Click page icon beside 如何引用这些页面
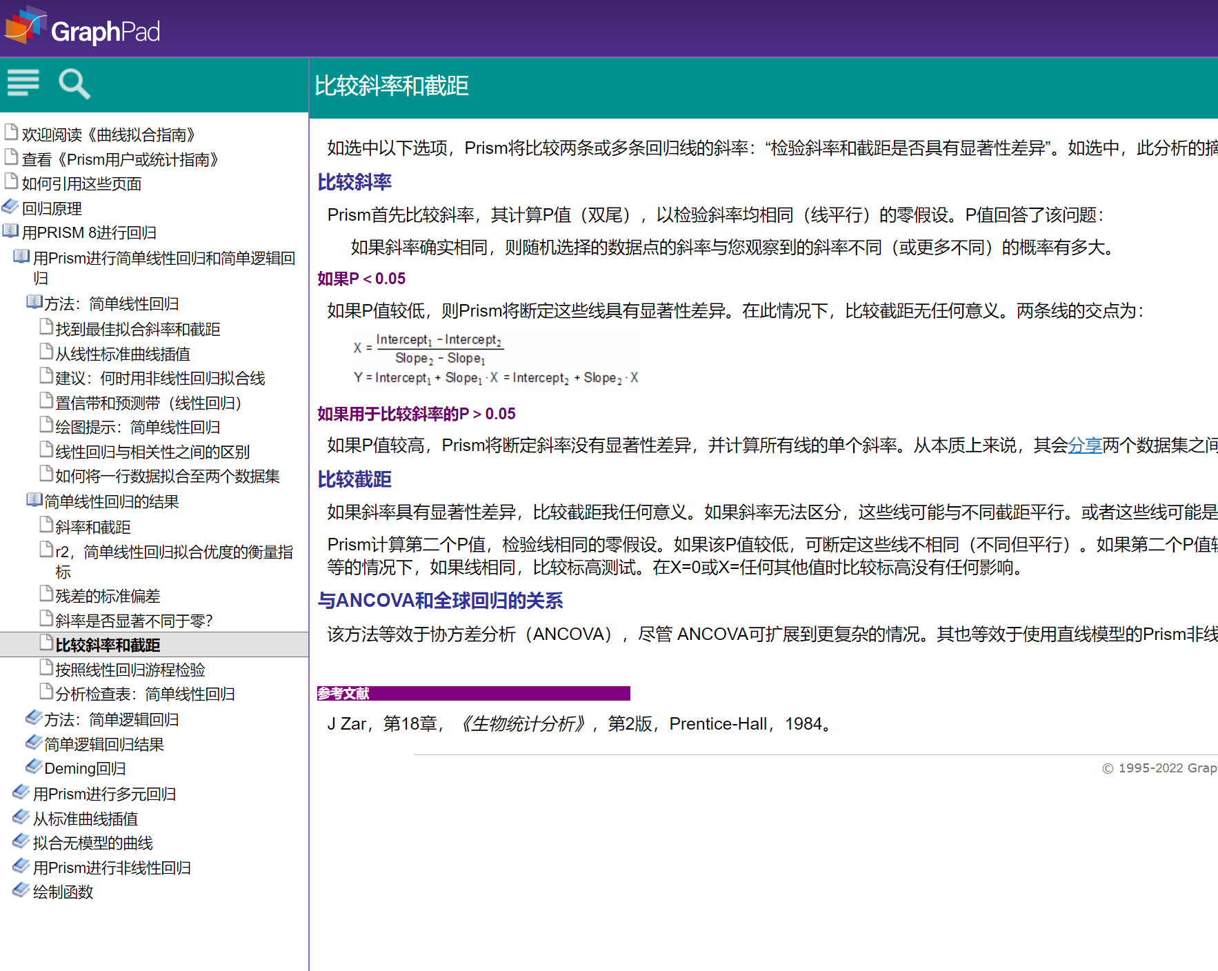Screen dimensions: 1218x971 coord(11,181)
